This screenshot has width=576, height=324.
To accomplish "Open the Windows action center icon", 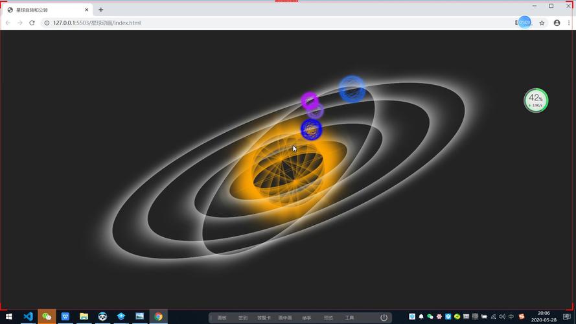I will (567, 317).
